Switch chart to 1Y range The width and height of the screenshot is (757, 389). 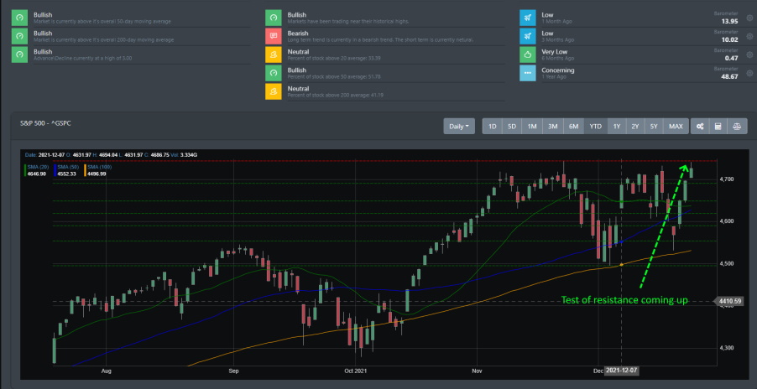tap(617, 127)
